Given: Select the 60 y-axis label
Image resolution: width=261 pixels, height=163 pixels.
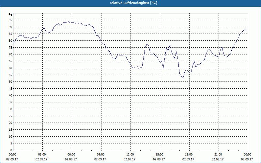Looking at the screenshot, I should pyautogui.click(x=10, y=68).
